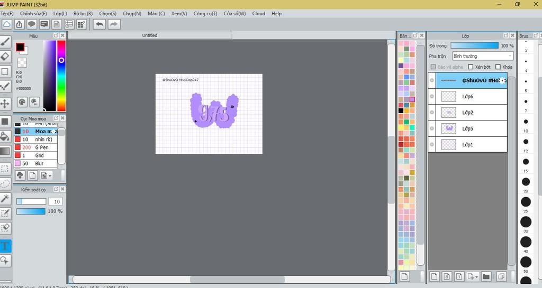Click the Cloud icon in top toolbar

coord(7,24)
